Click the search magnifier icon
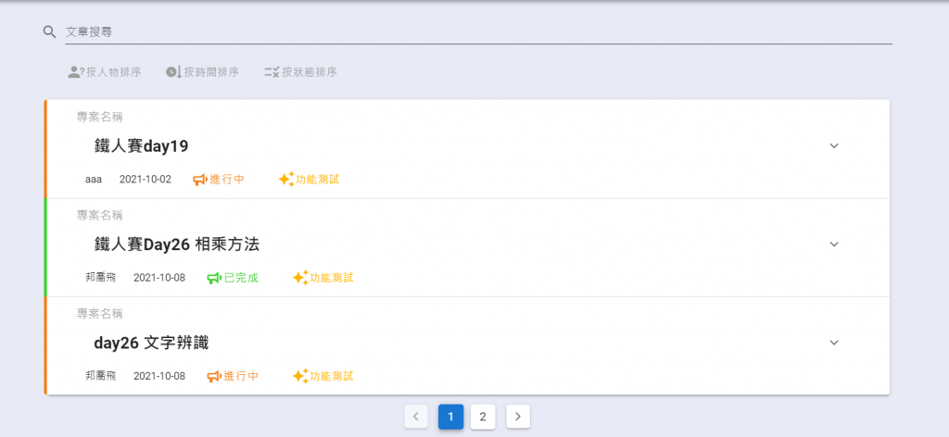949x437 pixels. 50,31
